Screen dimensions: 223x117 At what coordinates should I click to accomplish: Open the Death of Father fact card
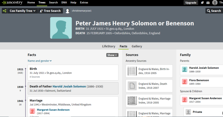tap(73, 88)
